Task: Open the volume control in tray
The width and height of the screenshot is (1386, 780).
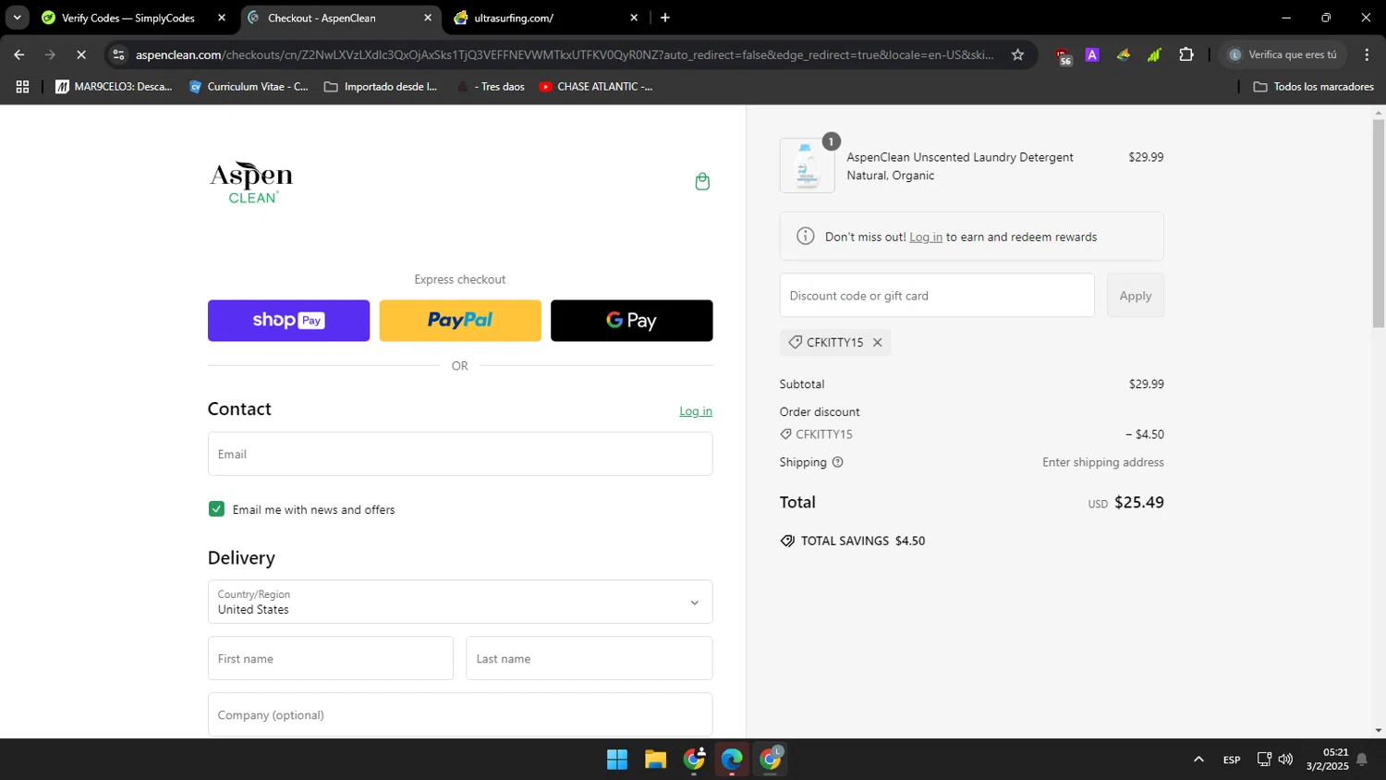Action: (x=1285, y=760)
